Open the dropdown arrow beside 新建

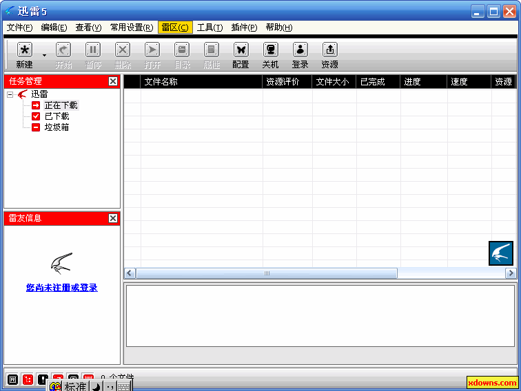tap(44, 56)
